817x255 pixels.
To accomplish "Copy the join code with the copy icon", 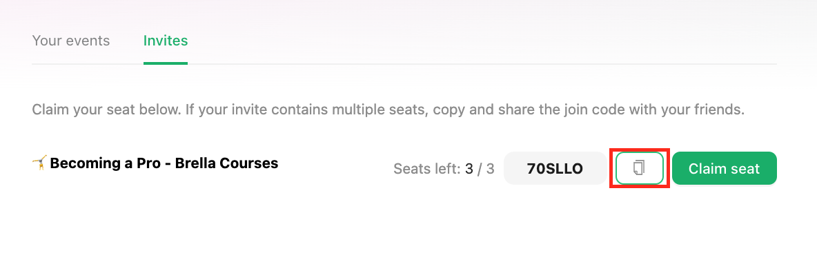I will click(x=640, y=168).
